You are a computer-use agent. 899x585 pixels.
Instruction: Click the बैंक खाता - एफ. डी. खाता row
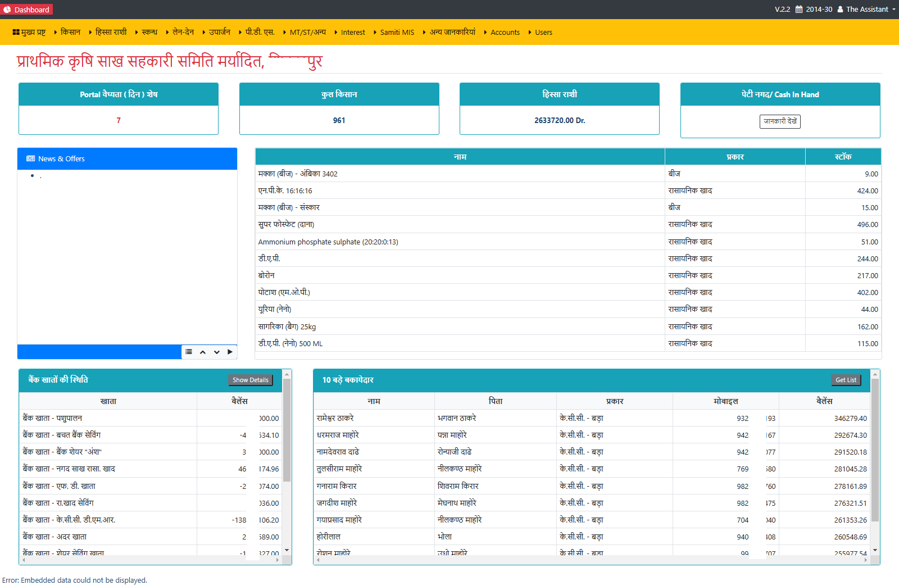(151, 486)
